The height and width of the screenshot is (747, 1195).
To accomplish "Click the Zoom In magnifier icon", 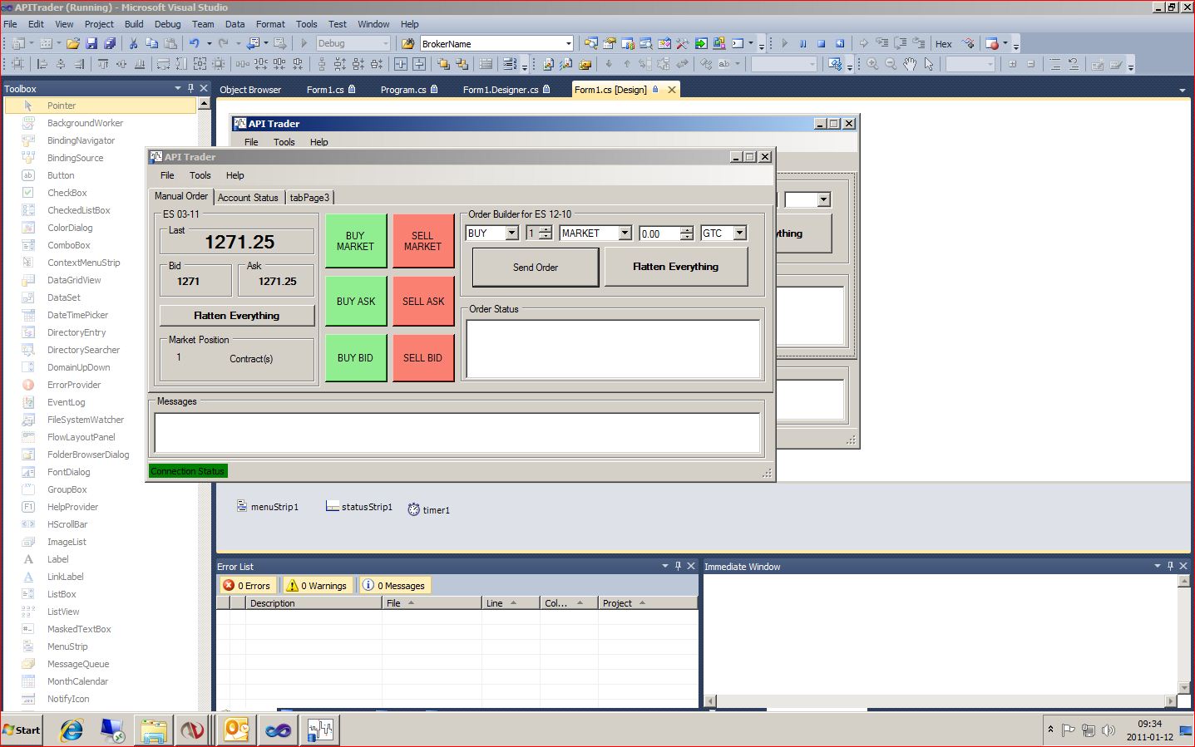I will pos(872,64).
